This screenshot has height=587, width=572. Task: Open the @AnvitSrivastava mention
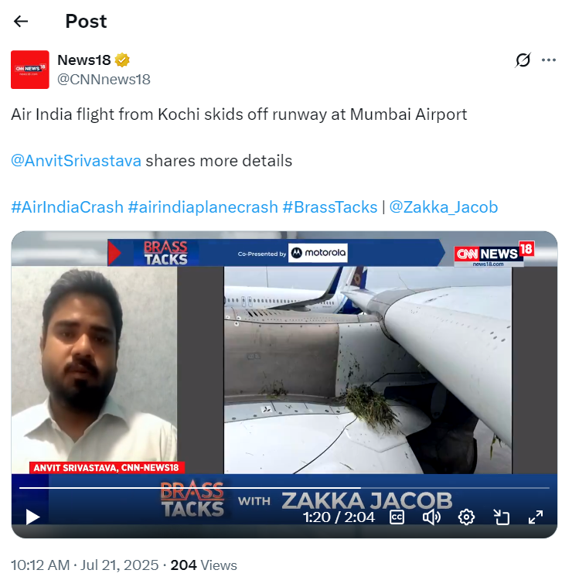(x=76, y=161)
